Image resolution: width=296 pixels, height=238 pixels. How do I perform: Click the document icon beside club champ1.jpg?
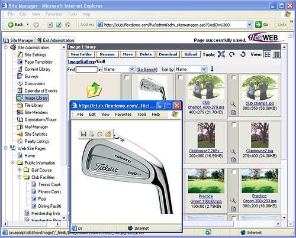pyautogui.click(x=233, y=113)
